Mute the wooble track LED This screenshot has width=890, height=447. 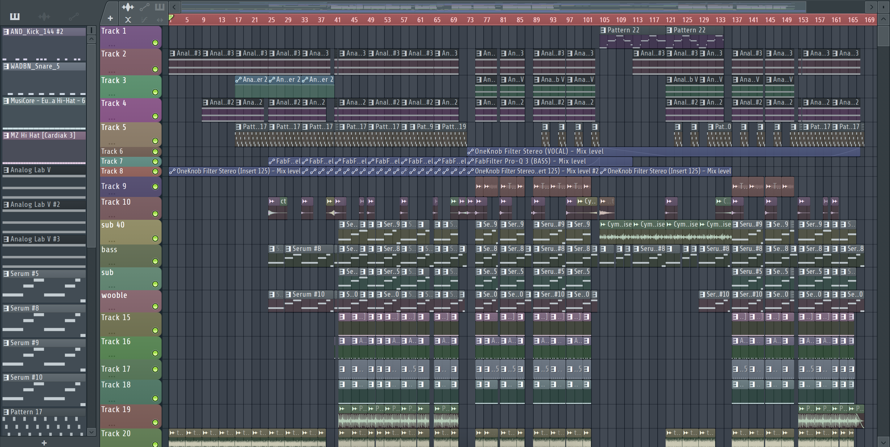click(155, 307)
